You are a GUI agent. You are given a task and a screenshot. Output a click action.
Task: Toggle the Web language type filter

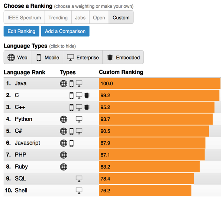point(17,57)
